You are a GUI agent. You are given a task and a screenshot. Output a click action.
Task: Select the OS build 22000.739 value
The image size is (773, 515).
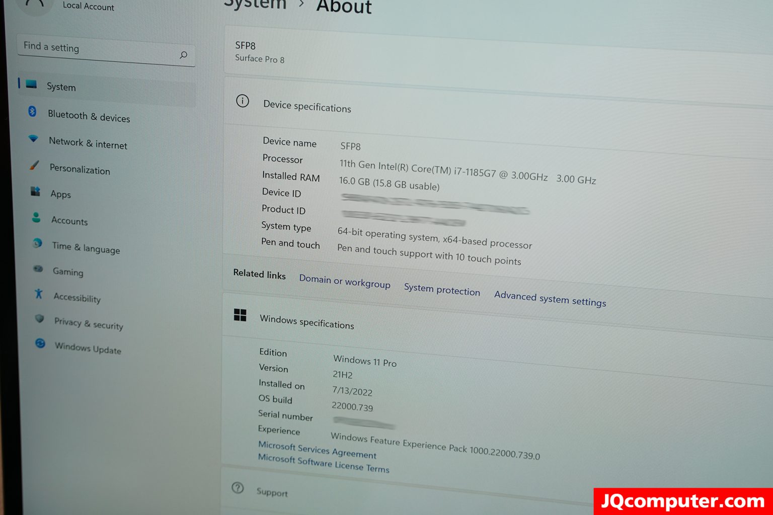[x=352, y=406]
